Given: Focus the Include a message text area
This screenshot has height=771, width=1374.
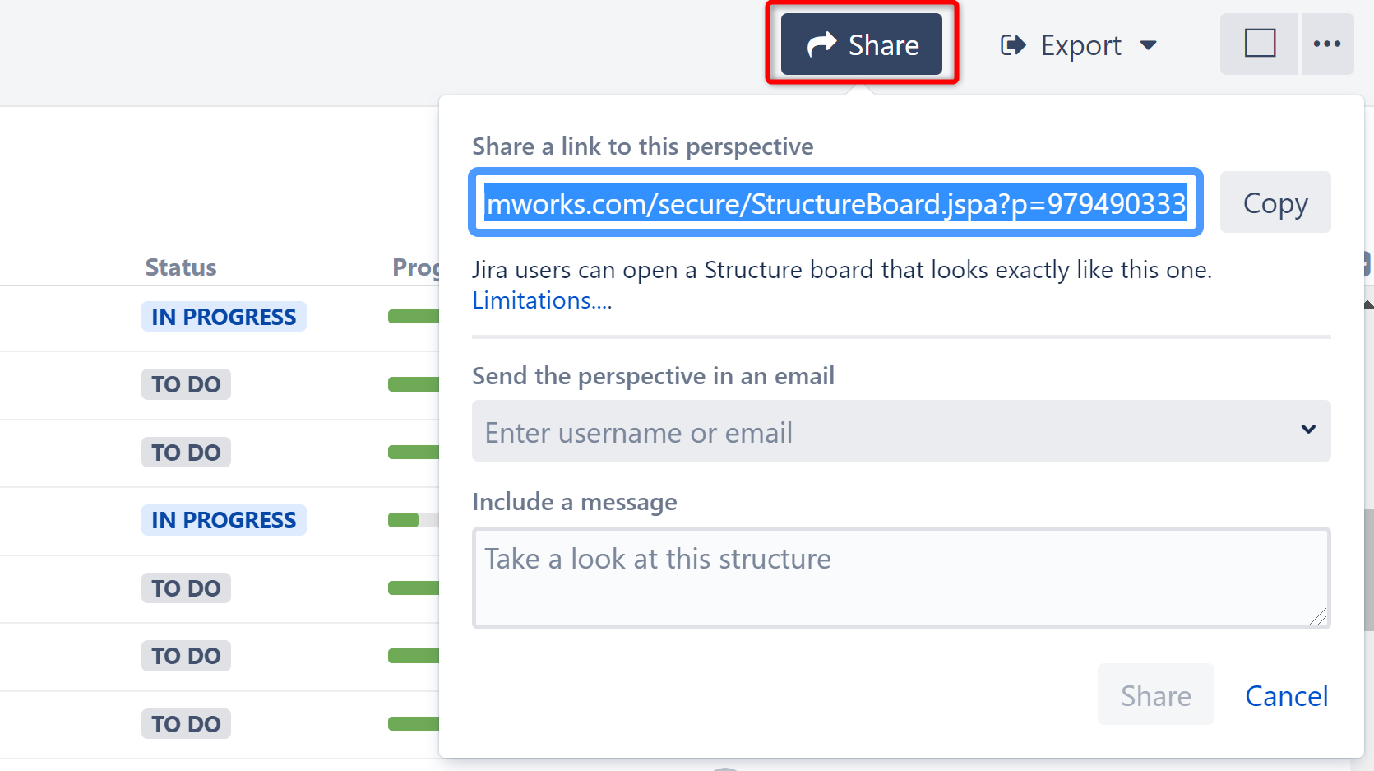Looking at the screenshot, I should pos(900,578).
